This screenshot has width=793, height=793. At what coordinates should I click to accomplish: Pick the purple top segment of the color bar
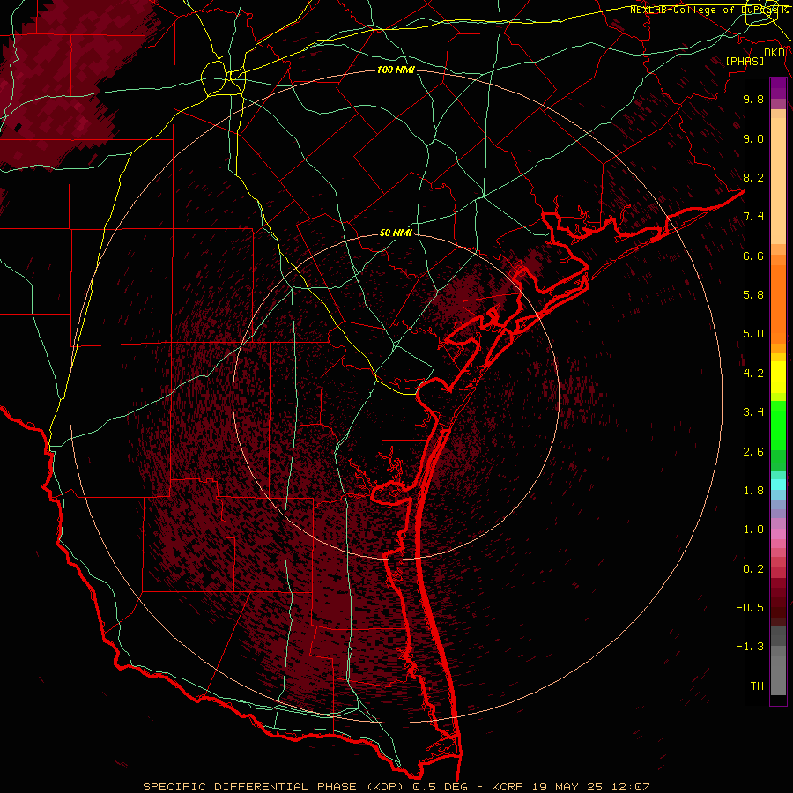pyautogui.click(x=778, y=88)
